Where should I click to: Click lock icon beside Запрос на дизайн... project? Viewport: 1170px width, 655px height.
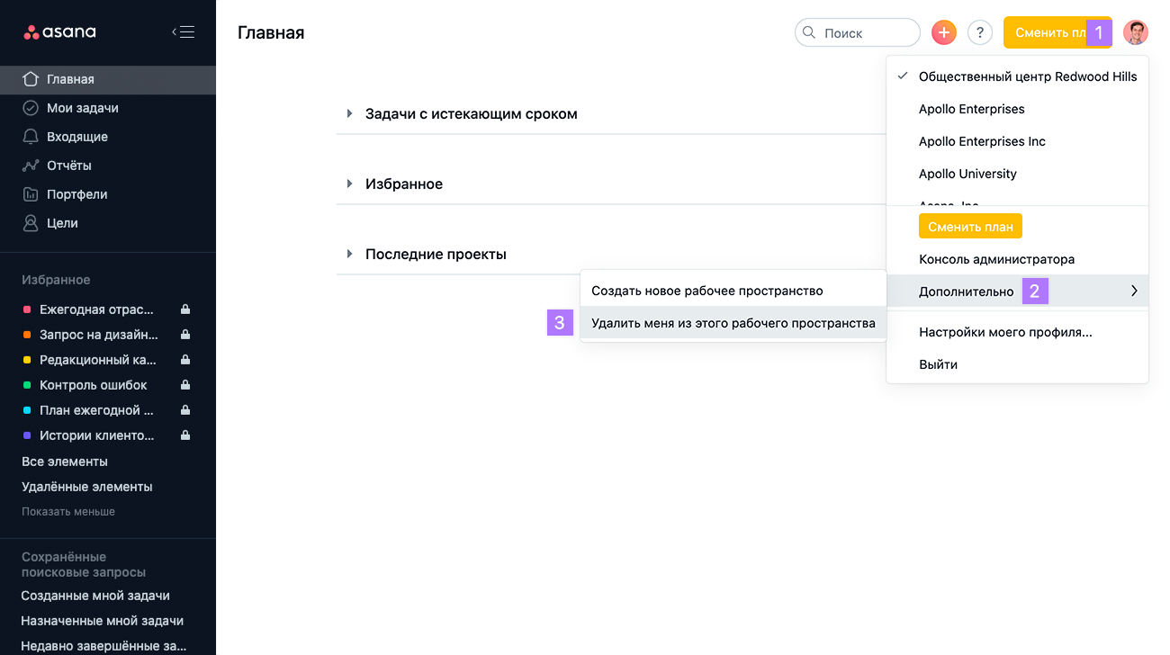pyautogui.click(x=185, y=335)
